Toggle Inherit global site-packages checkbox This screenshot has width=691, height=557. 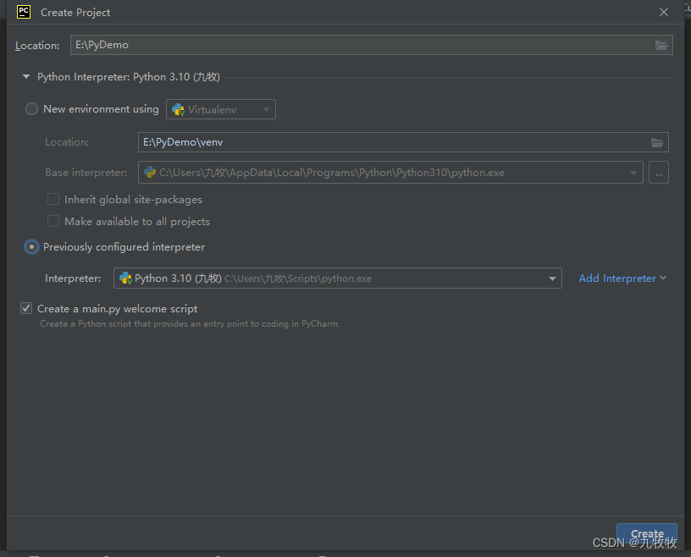pyautogui.click(x=53, y=199)
